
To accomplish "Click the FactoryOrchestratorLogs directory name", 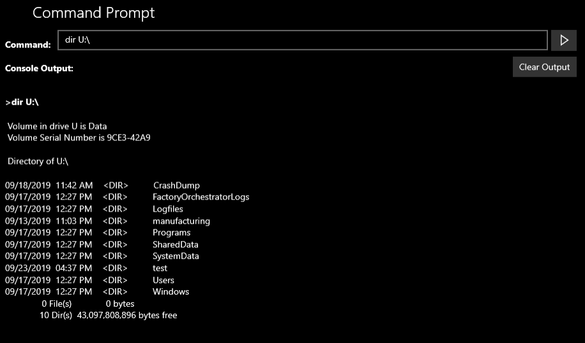I will 201,197.
